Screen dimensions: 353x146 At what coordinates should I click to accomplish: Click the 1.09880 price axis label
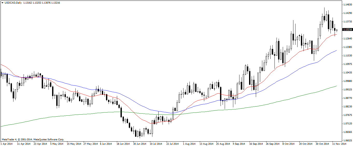coord(347,81)
